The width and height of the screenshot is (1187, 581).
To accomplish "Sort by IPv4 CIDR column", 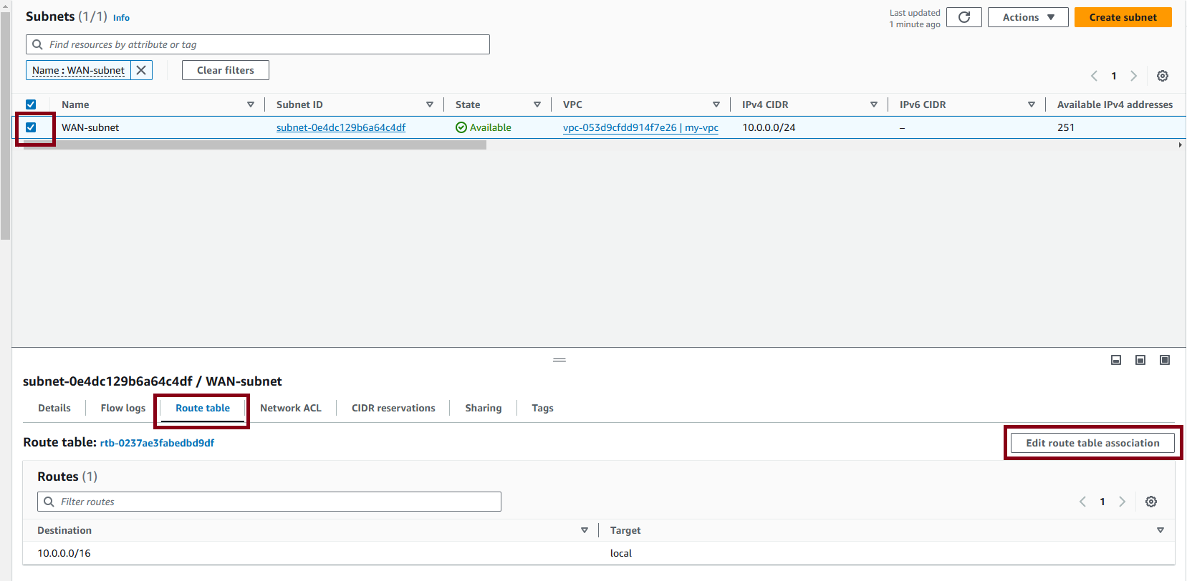I will tap(874, 104).
